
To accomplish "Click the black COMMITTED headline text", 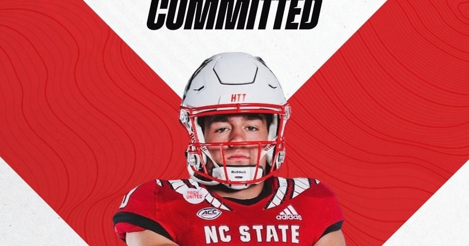I will [235, 15].
